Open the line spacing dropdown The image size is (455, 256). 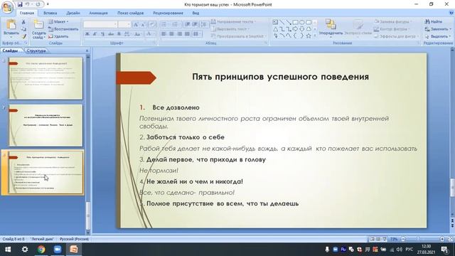click(x=205, y=24)
